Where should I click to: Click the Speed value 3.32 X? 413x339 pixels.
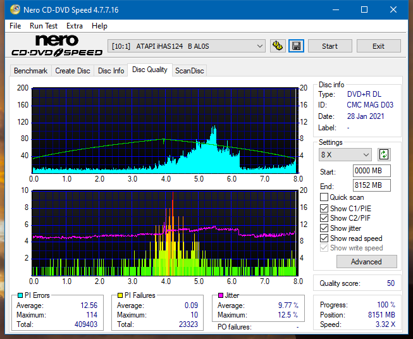[x=385, y=324]
